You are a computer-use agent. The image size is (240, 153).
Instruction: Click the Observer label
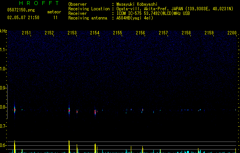77,4
